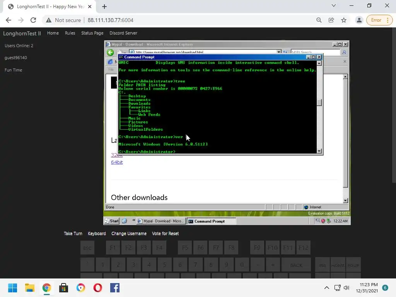
Task: Select user guest96140 in the users list
Action: [x=15, y=58]
